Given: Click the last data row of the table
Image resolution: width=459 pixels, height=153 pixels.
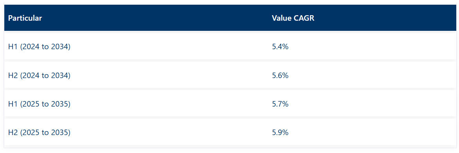Looking at the screenshot, I should click(x=230, y=132).
